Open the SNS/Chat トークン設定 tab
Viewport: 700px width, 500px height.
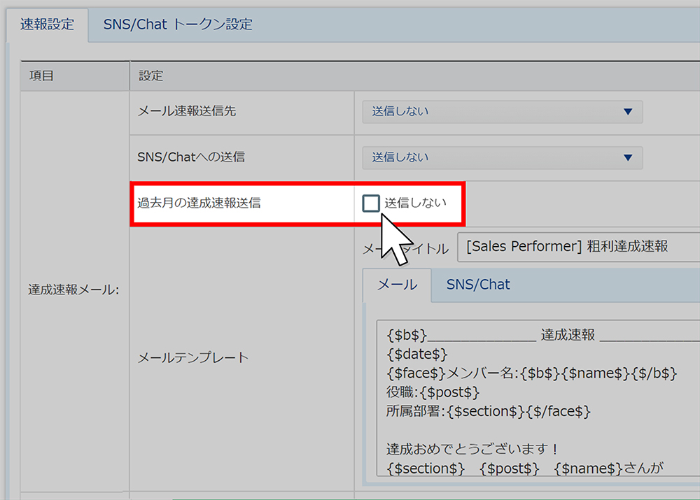click(x=178, y=24)
